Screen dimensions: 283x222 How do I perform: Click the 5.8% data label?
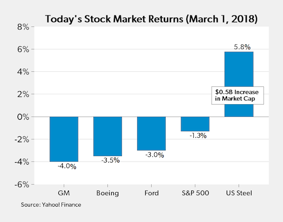[242, 47]
